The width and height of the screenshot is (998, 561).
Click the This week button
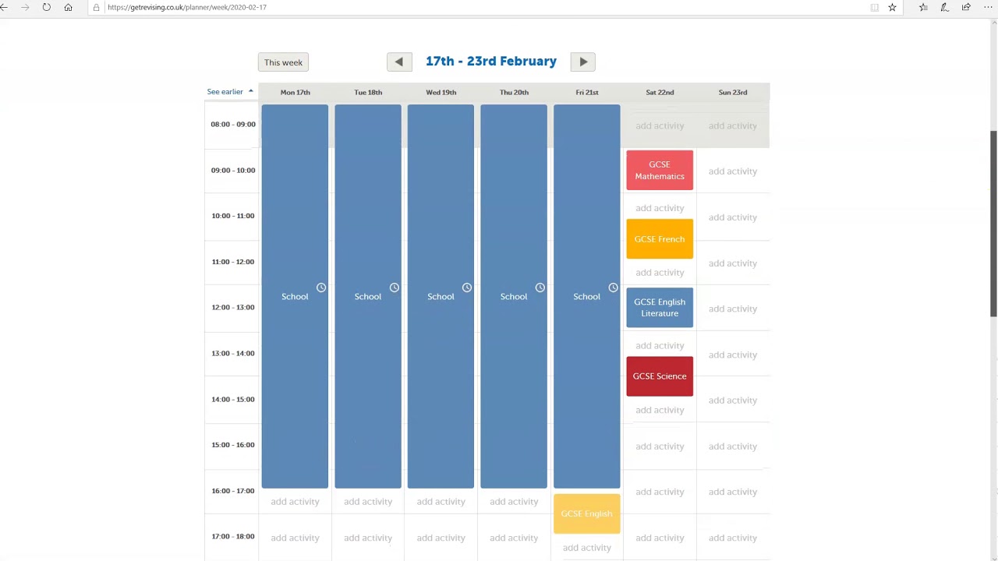[x=283, y=62]
